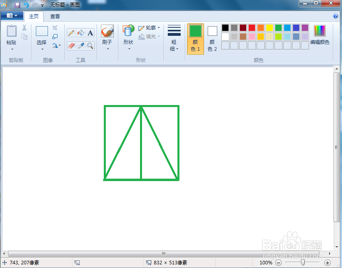Viewport: 342px width, 268px height.
Task: Pick the gold color swatch
Action: (261, 36)
